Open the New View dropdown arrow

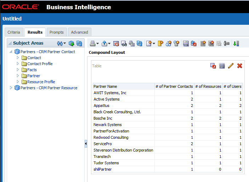154,44
